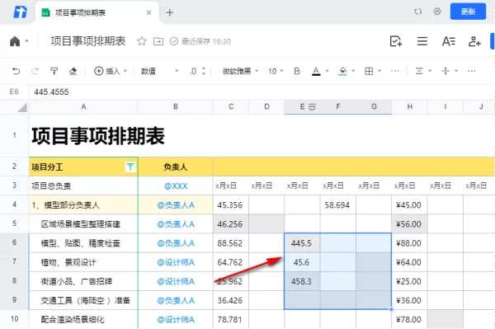
Task: Click the move-to-folder icon
Action: [x=158, y=41]
